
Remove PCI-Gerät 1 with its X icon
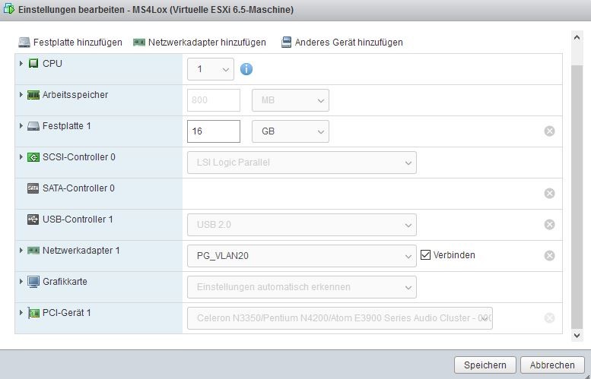coord(549,318)
